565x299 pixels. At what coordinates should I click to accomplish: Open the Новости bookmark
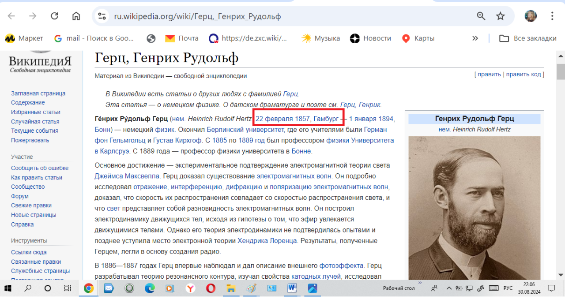[370, 38]
